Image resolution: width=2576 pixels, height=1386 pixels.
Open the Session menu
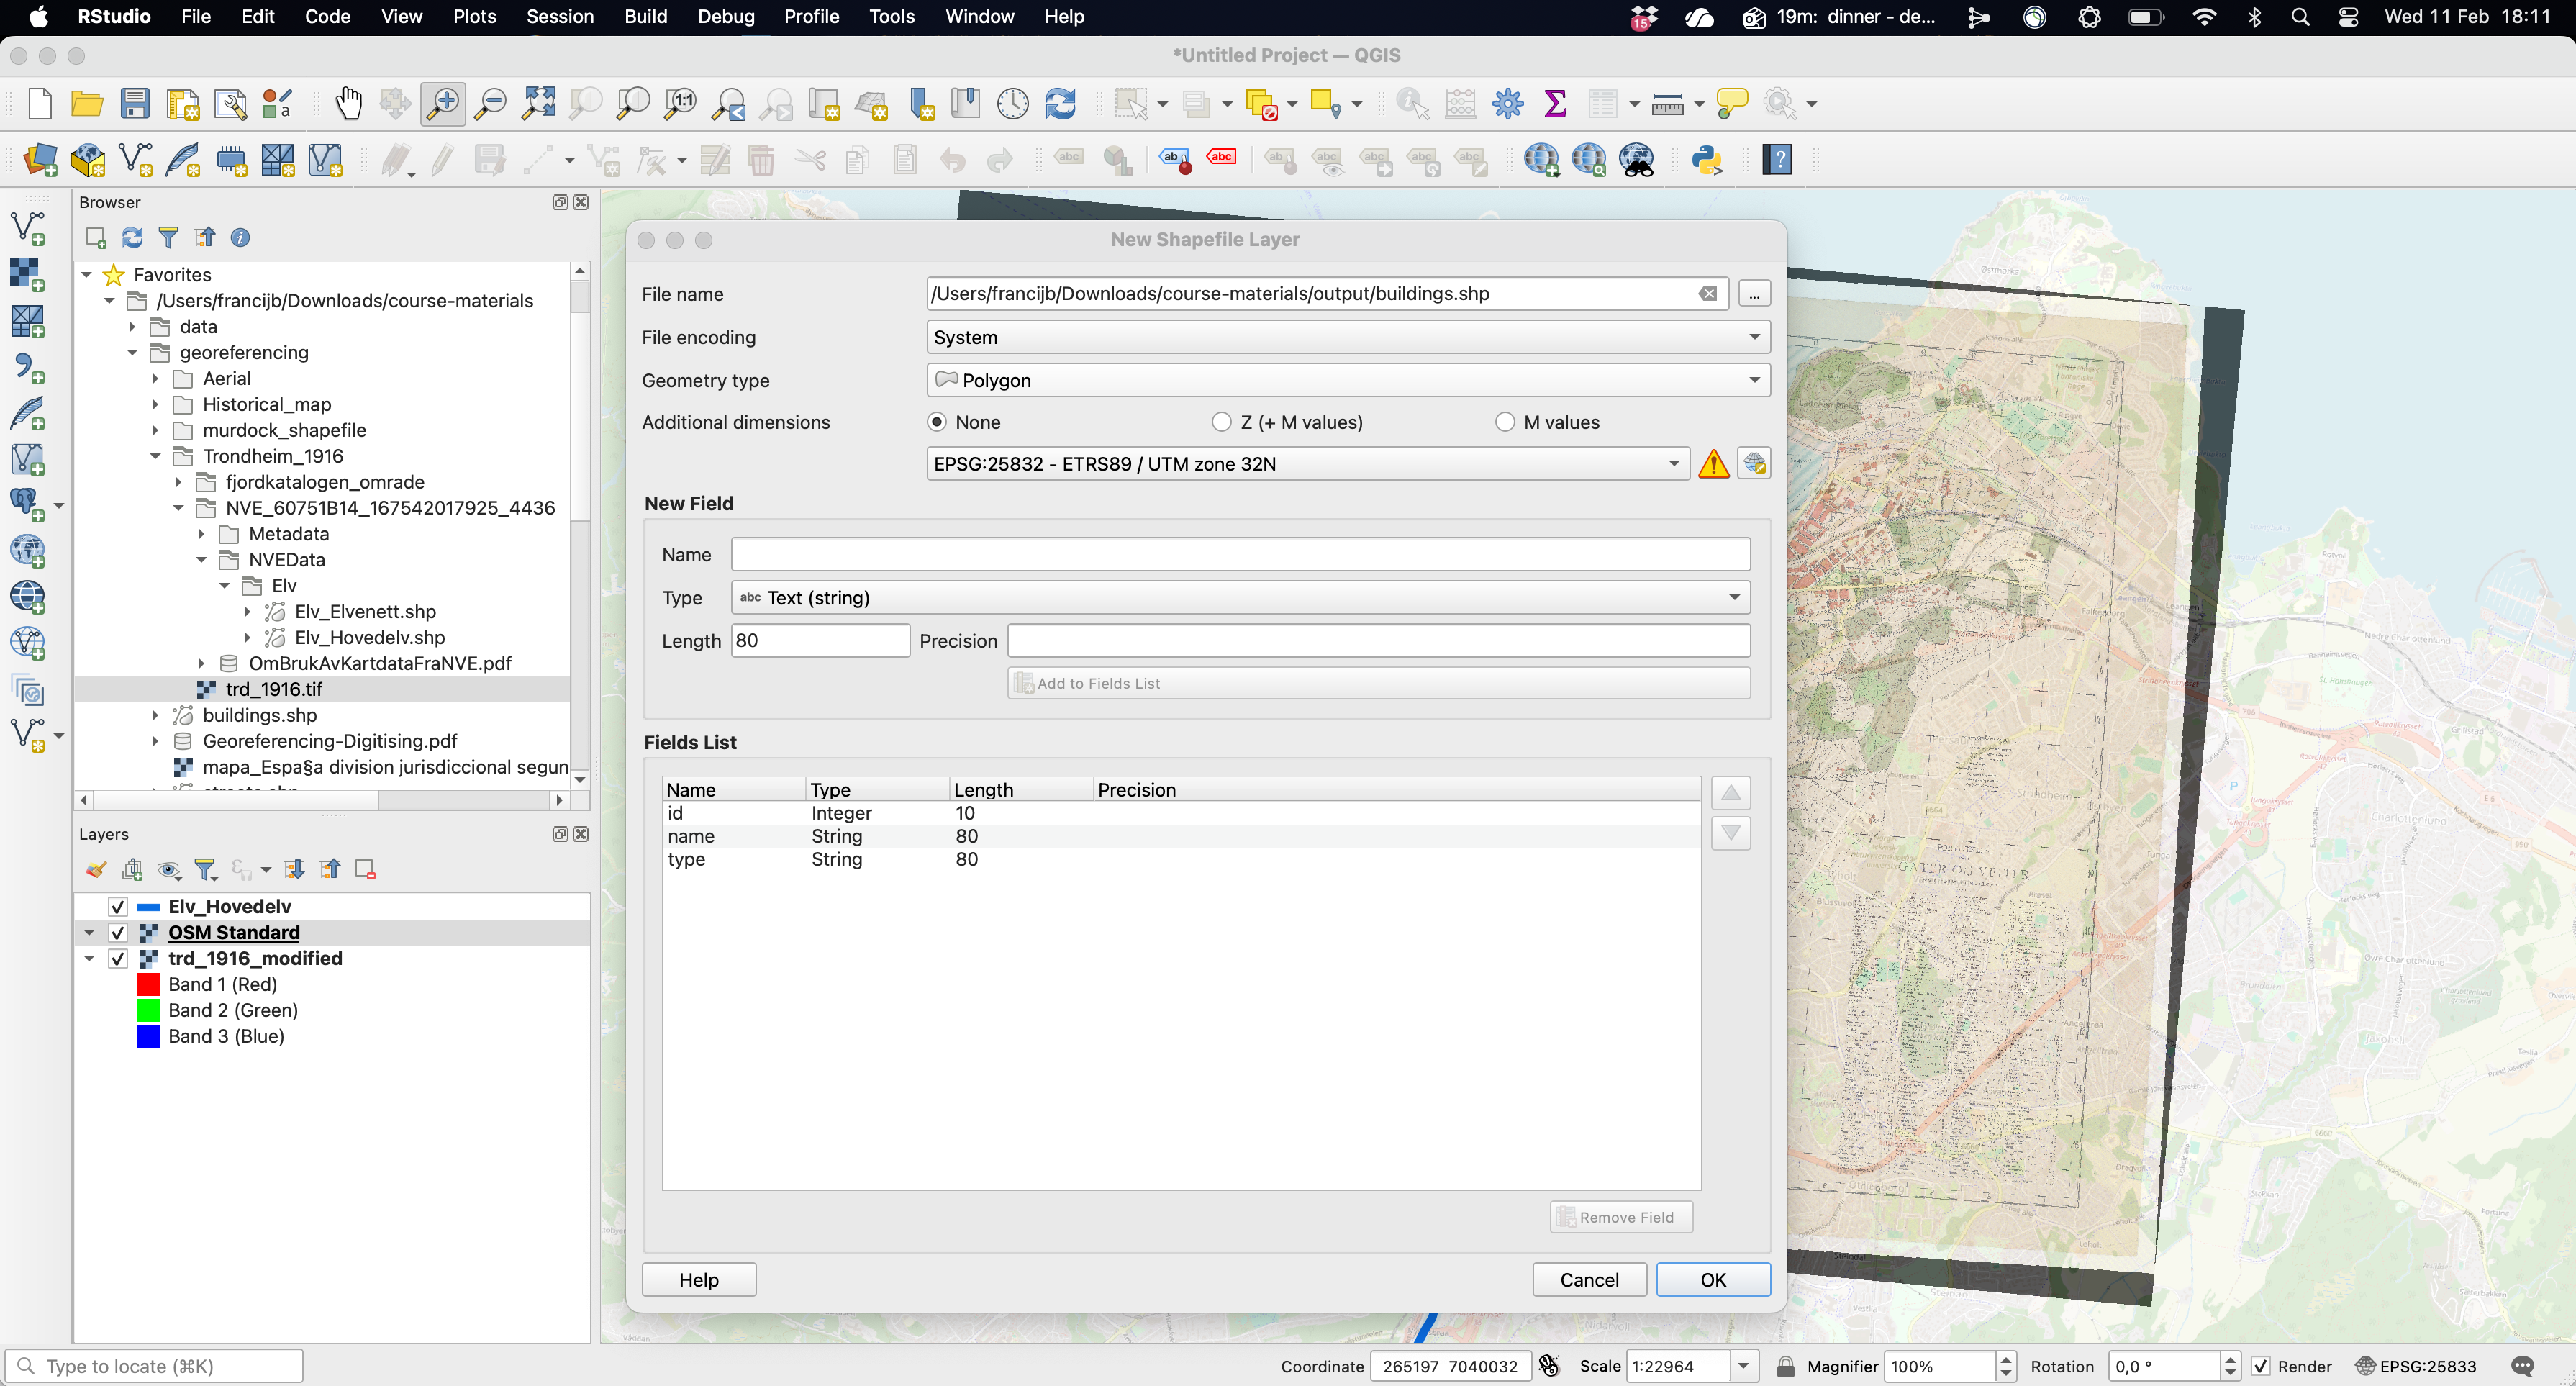point(559,17)
